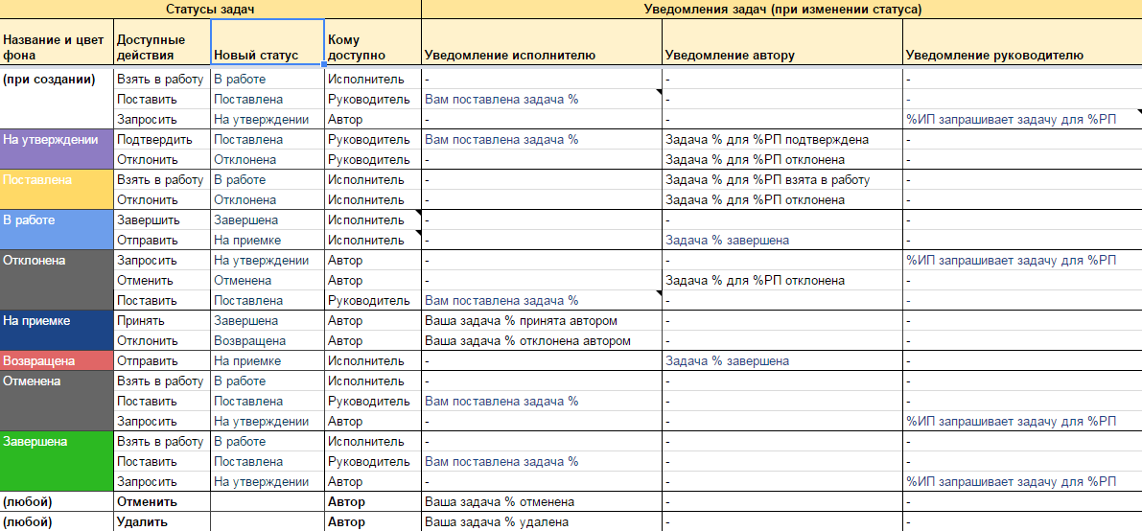Select "Ваша задача % принята автором" cell
The height and width of the screenshot is (531, 1142).
click(x=541, y=321)
